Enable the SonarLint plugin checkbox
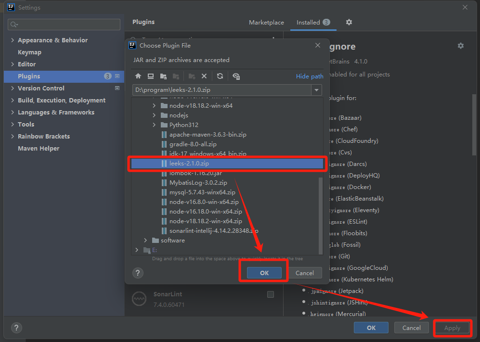This screenshot has width=480, height=342. [x=271, y=294]
